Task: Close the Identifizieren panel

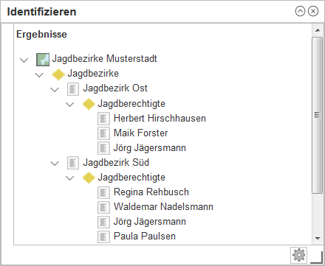Action: tap(313, 11)
